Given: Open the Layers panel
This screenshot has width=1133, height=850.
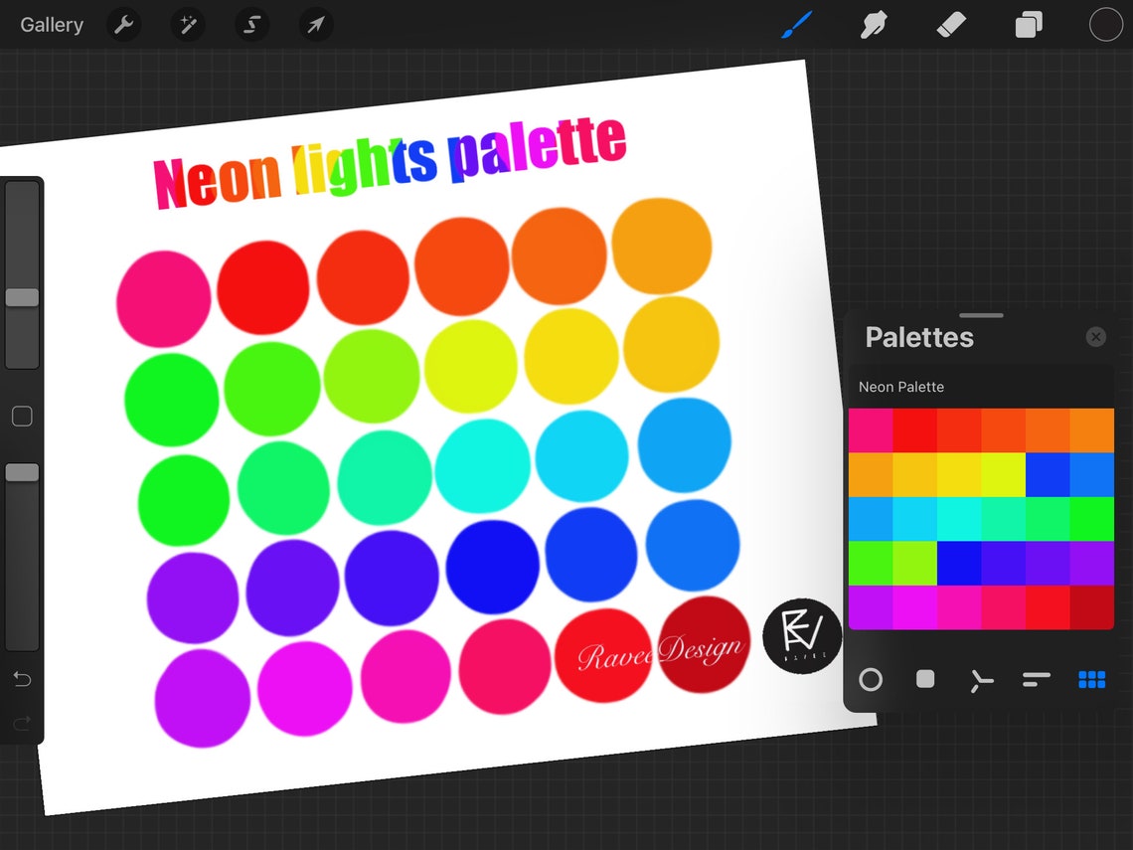Looking at the screenshot, I should 1028,25.
